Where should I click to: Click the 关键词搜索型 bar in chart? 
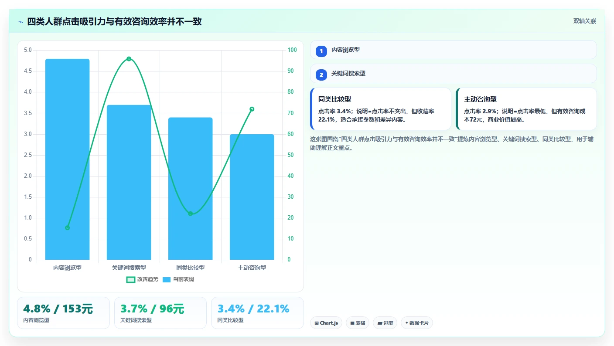pyautogui.click(x=129, y=183)
